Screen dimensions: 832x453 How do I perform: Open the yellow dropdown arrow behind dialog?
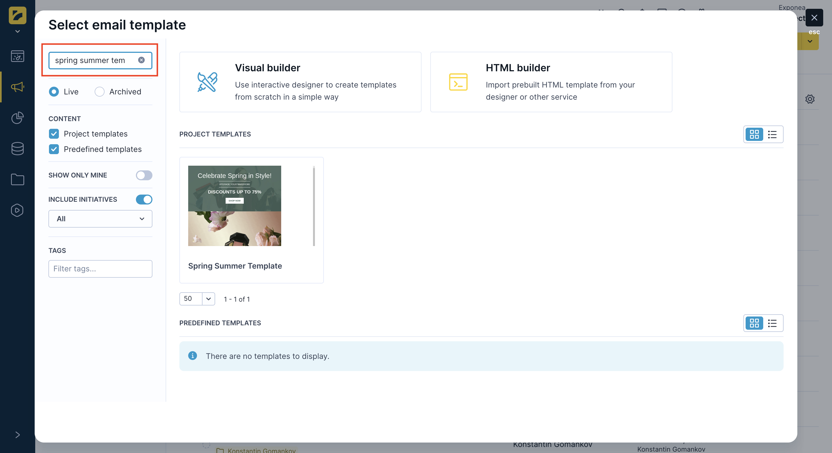(x=810, y=41)
